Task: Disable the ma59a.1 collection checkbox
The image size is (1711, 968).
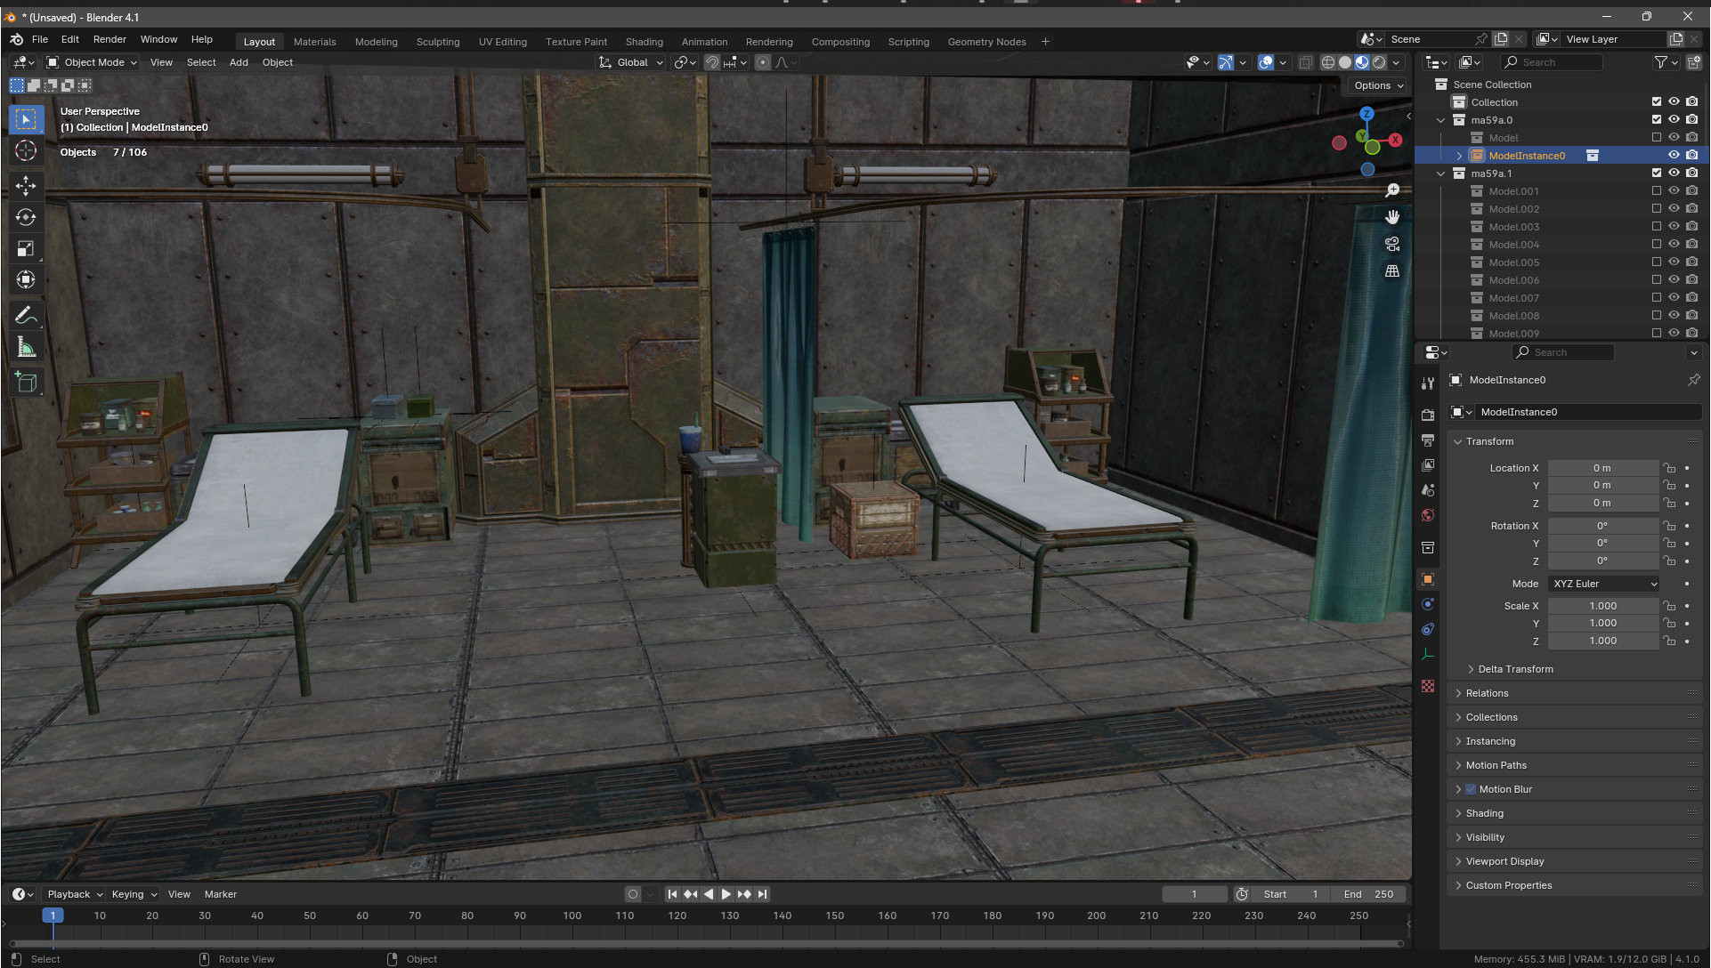Action: [1657, 173]
